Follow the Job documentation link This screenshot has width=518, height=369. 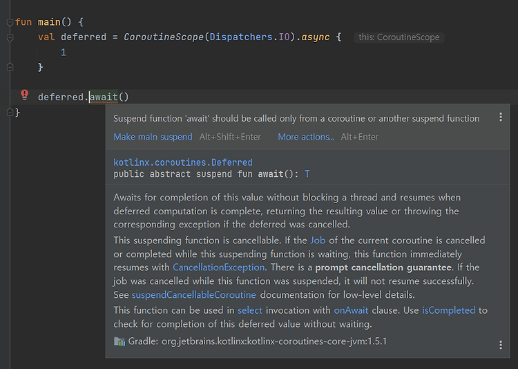[318, 240]
